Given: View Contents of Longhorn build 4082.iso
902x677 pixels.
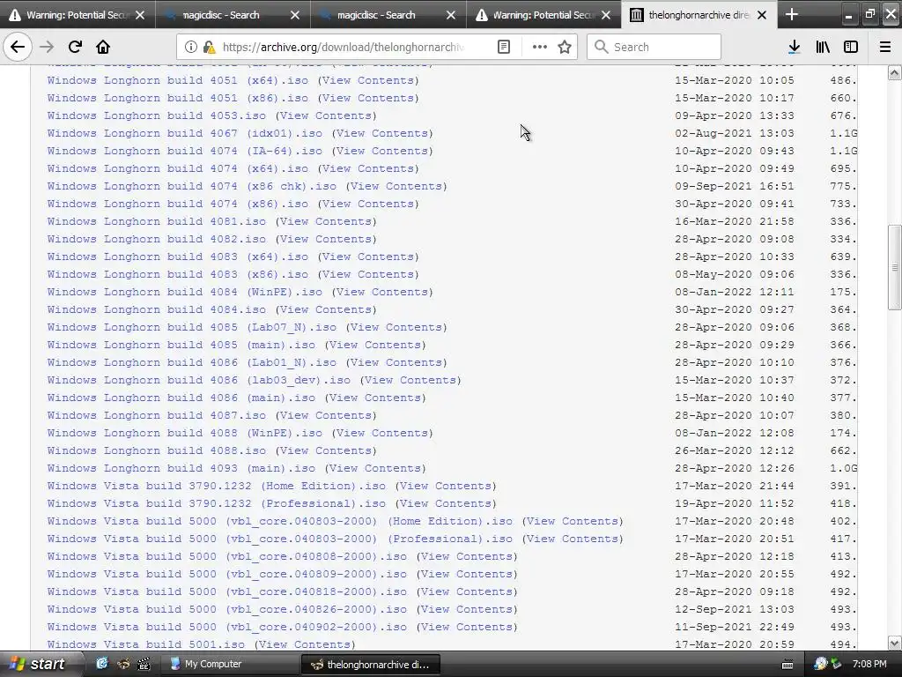Looking at the screenshot, I should pos(326,239).
